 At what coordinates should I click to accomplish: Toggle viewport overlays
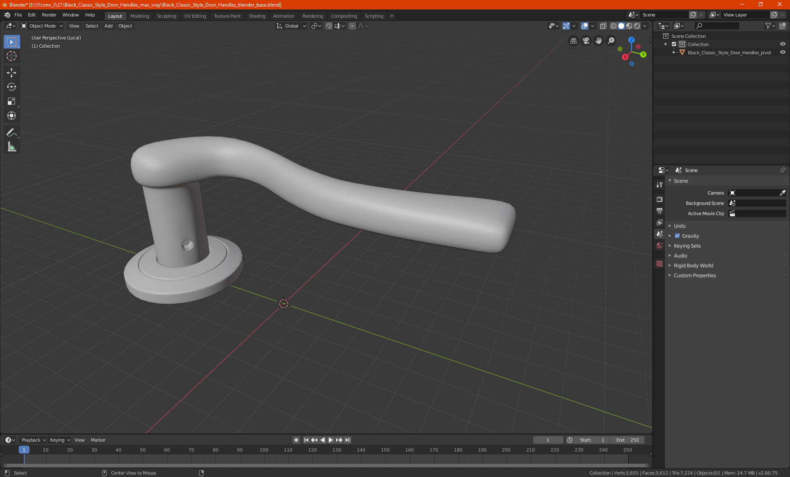tap(585, 26)
